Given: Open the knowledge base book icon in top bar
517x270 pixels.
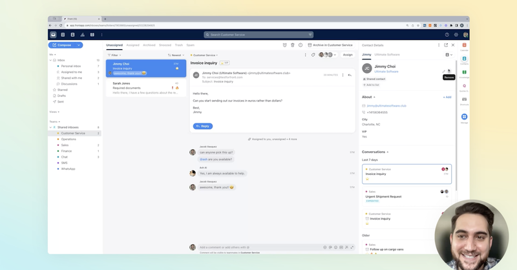Looking at the screenshot, I should coord(92,35).
